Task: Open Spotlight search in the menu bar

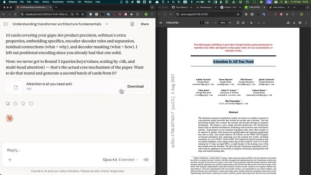Action: pyautogui.click(x=281, y=2)
